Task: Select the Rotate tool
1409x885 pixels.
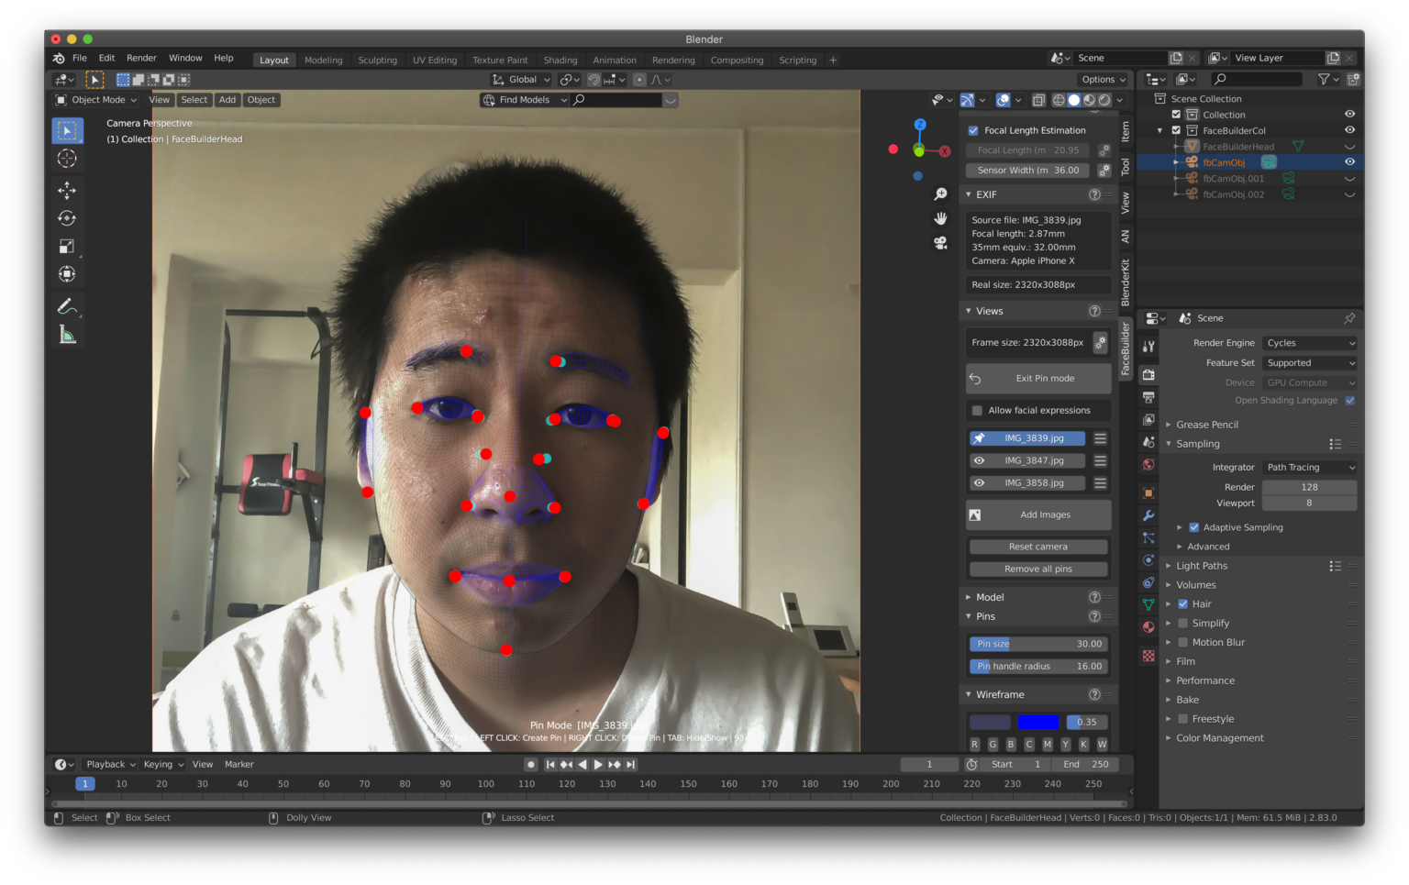Action: (x=67, y=218)
